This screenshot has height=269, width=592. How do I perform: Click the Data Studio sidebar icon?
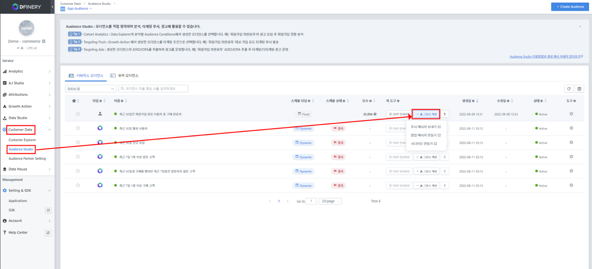[x=5, y=118]
